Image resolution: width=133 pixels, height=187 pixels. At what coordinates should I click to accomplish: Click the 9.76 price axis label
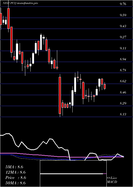coord(123,4)
